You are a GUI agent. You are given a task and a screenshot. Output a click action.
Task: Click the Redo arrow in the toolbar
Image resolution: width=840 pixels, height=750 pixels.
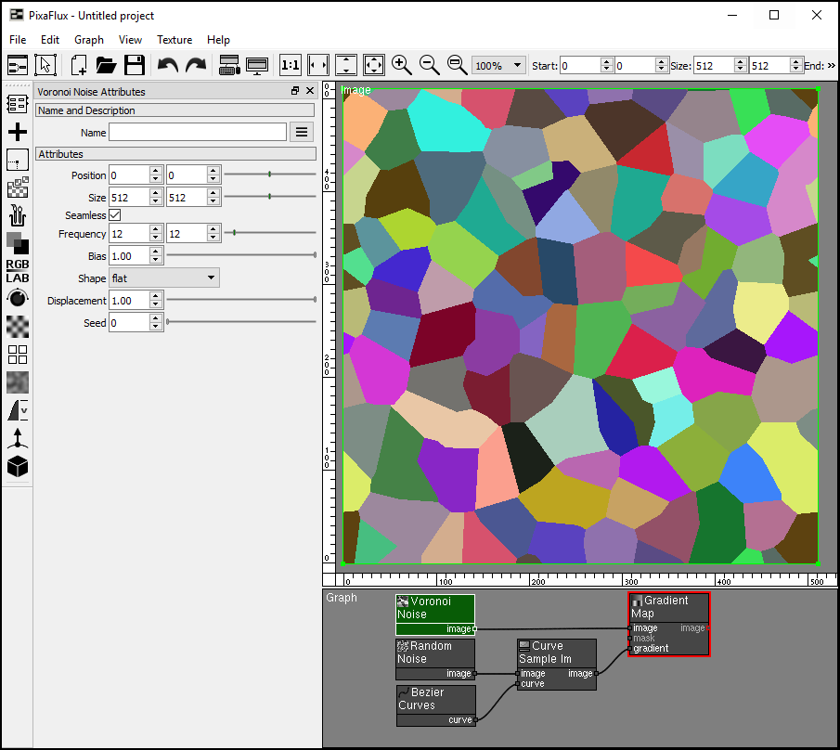click(196, 65)
